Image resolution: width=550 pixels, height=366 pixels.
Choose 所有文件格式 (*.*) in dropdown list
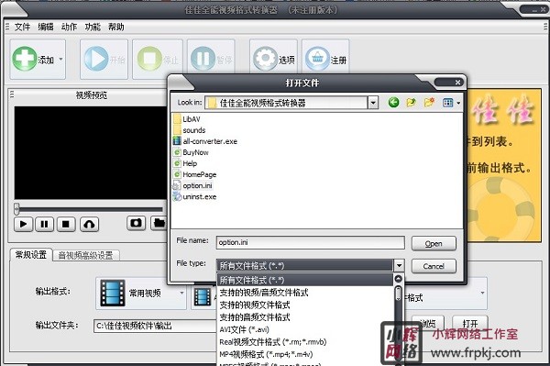click(304, 280)
